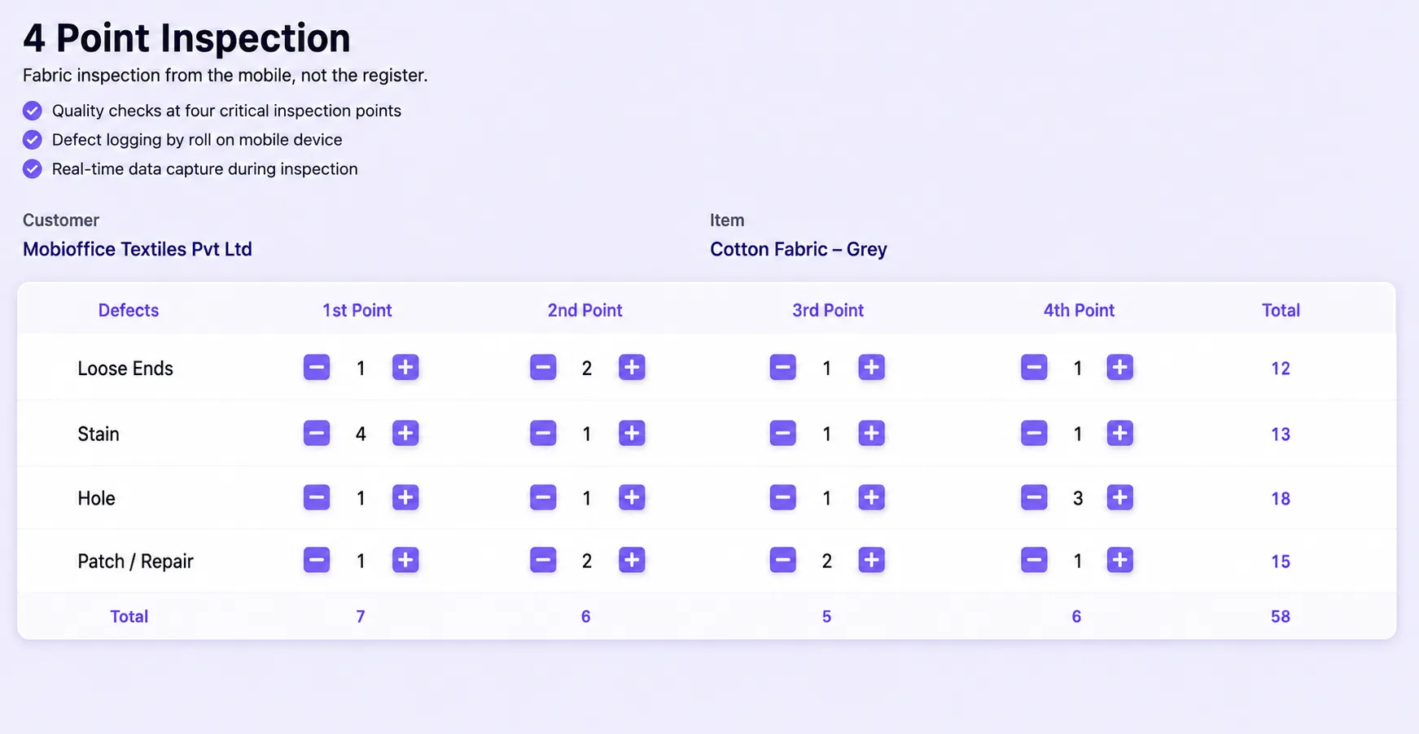
Task: Decrease Hole 1st Point count
Action: point(317,498)
